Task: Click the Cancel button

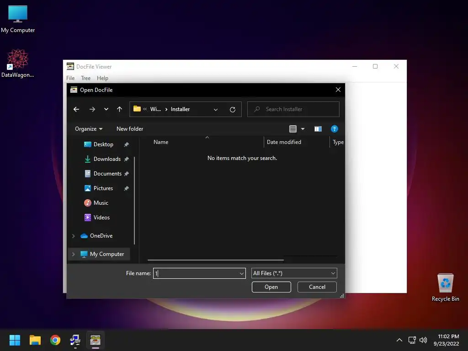Action: (317, 287)
